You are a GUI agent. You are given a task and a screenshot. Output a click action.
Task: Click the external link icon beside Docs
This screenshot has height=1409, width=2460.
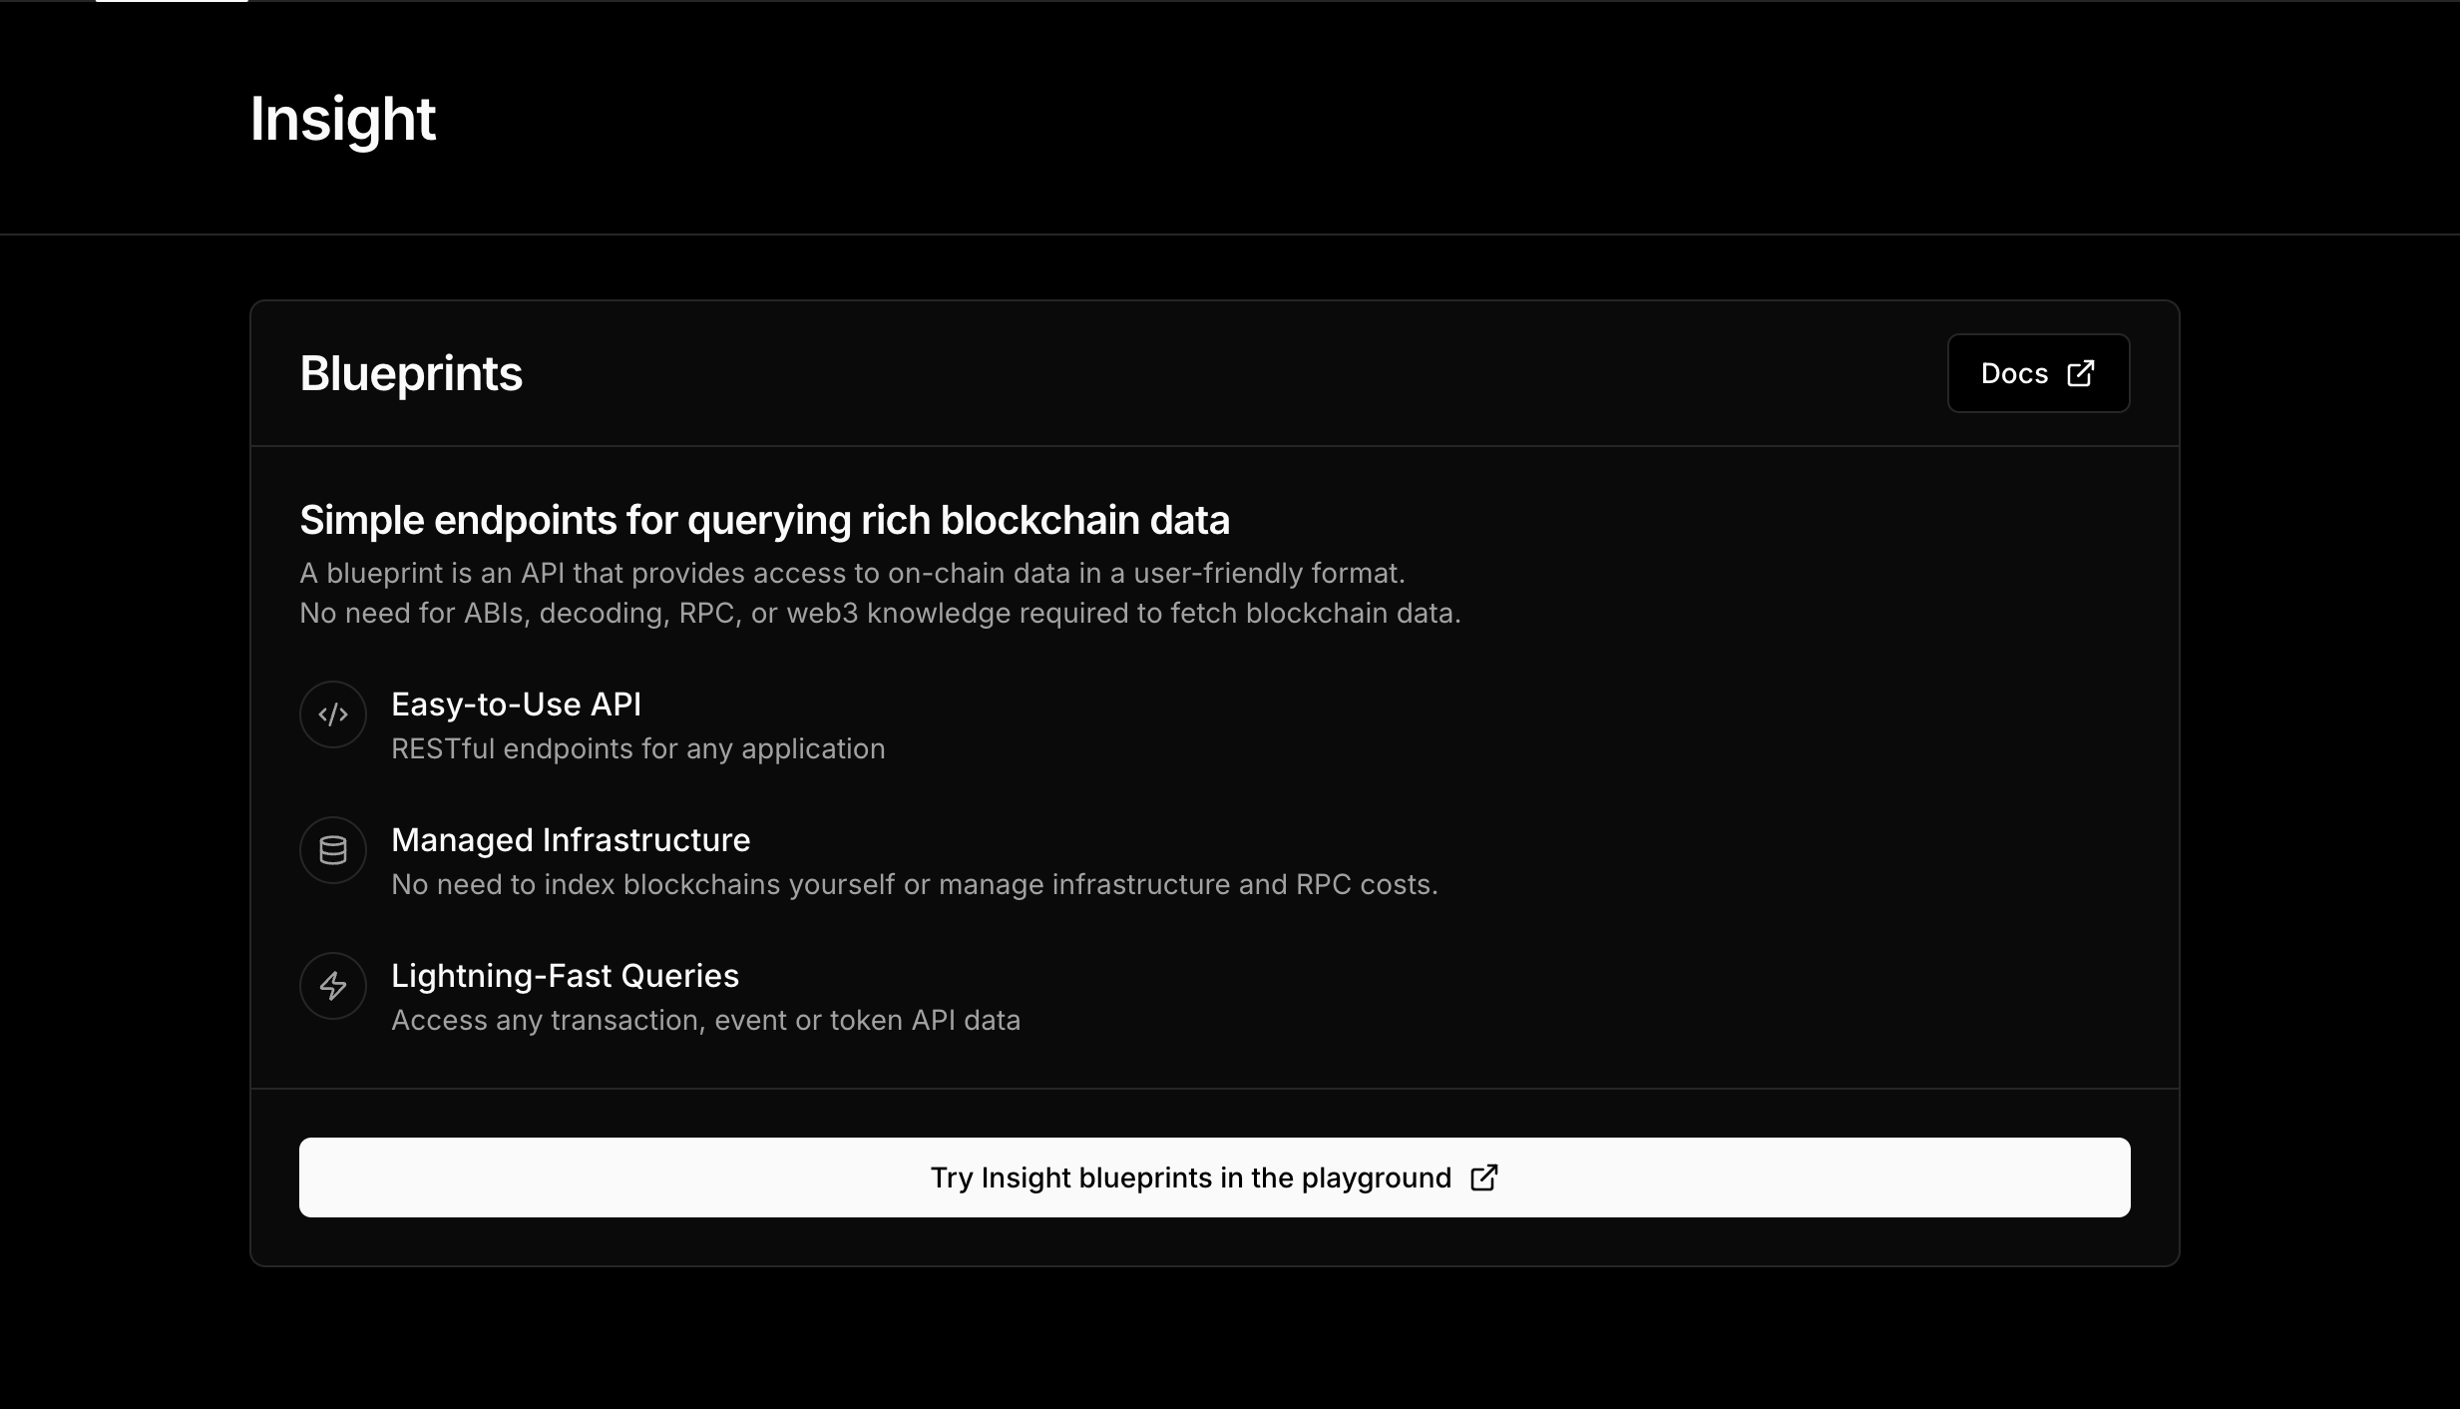[x=2081, y=373]
